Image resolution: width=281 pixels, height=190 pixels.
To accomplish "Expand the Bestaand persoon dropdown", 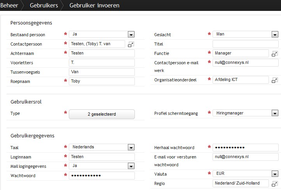I will (131, 35).
